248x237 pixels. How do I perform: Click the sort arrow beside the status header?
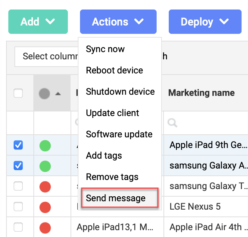pyautogui.click(x=58, y=94)
